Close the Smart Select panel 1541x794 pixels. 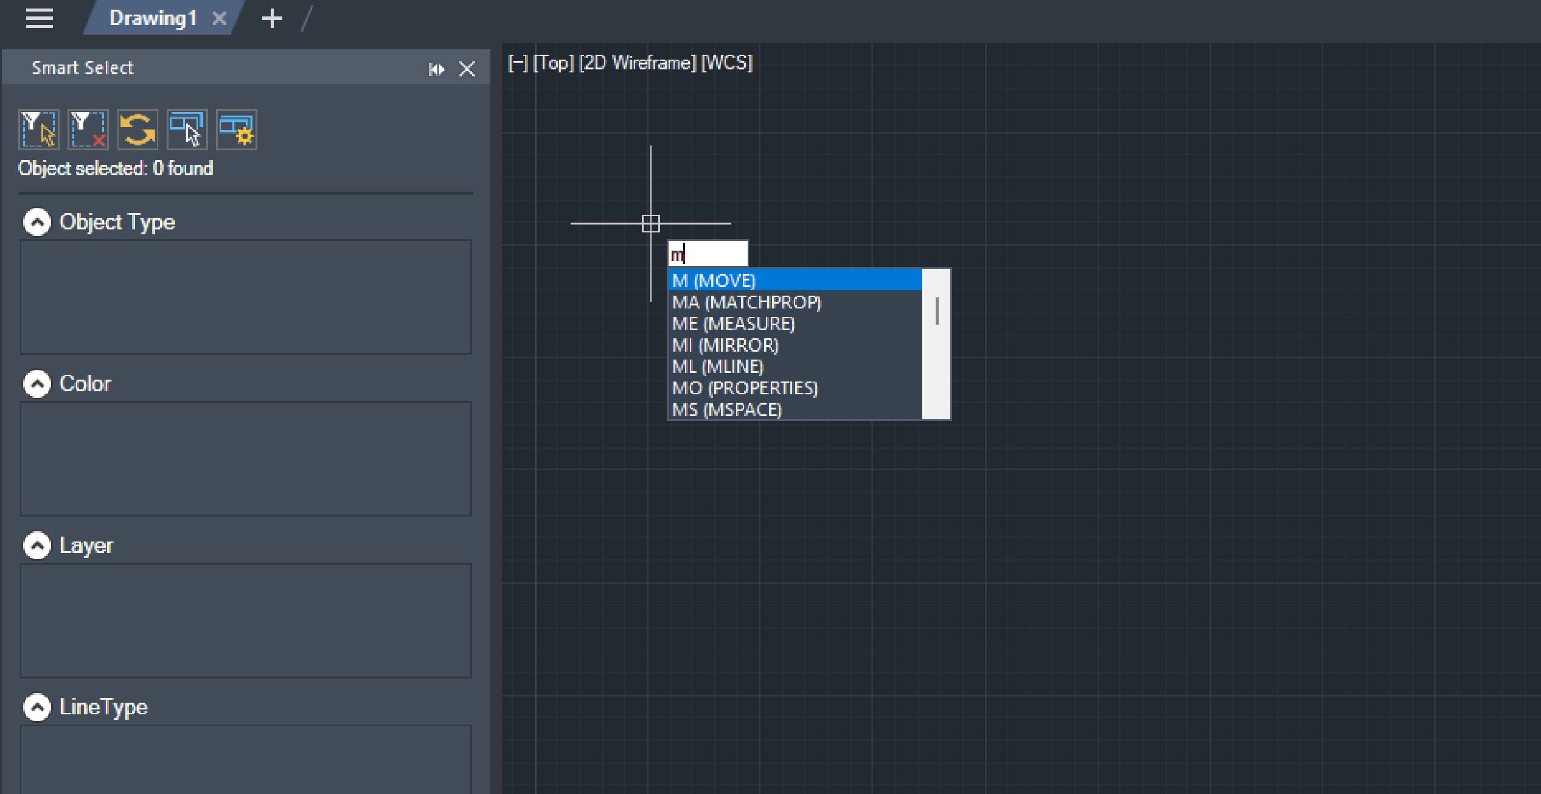tap(467, 69)
